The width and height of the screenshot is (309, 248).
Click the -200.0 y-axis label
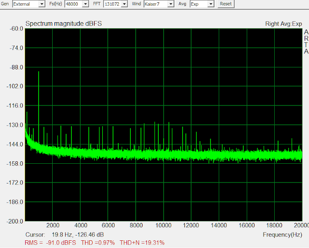click(15, 222)
